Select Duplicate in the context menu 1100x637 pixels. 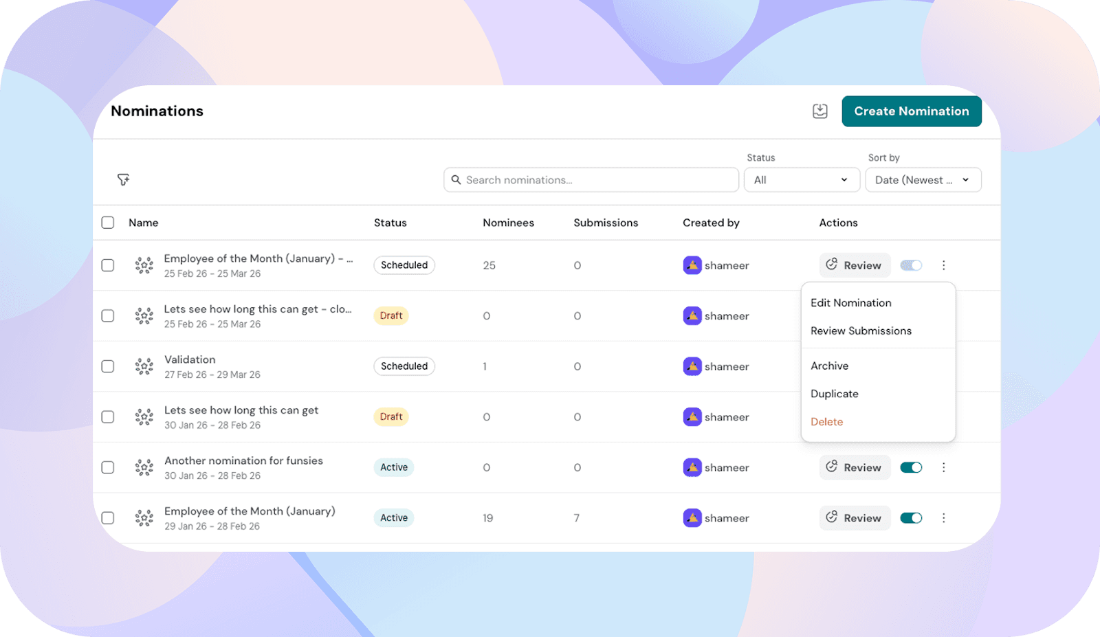coord(834,394)
